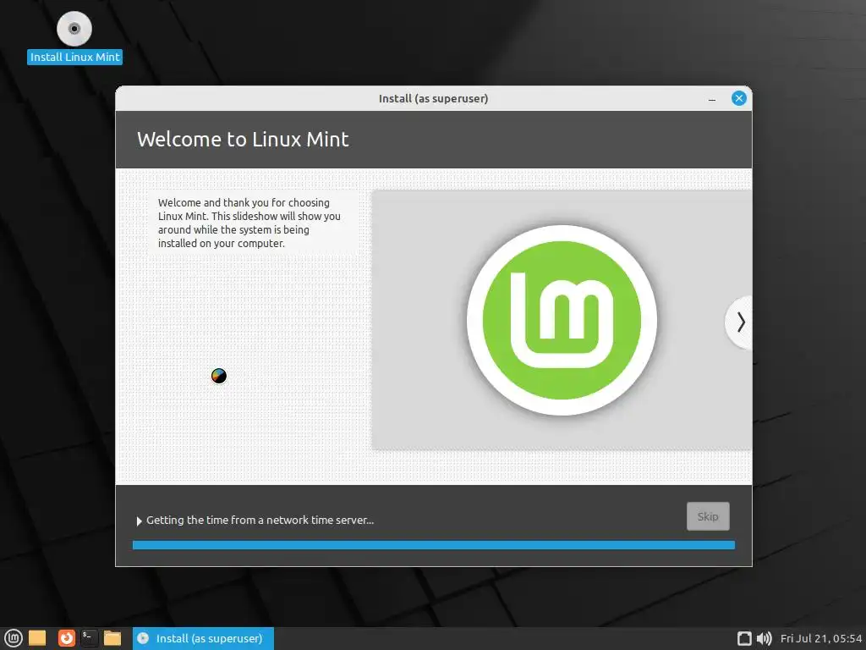Click the welcome slideshow paragraph text
Viewport: 866px width, 650px height.
coord(249,223)
